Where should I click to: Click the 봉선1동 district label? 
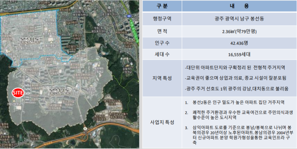[x=30, y=40]
